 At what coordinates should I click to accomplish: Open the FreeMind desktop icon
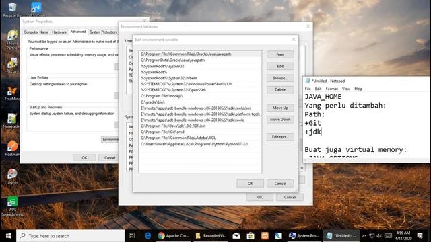[12, 93]
